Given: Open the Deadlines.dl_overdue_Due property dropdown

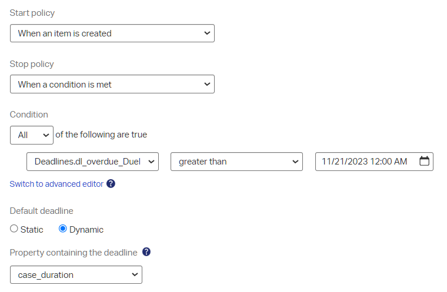Looking at the screenshot, I should [x=92, y=162].
